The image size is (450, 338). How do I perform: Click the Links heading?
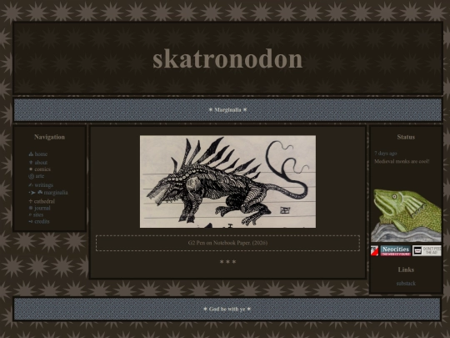[x=406, y=270]
